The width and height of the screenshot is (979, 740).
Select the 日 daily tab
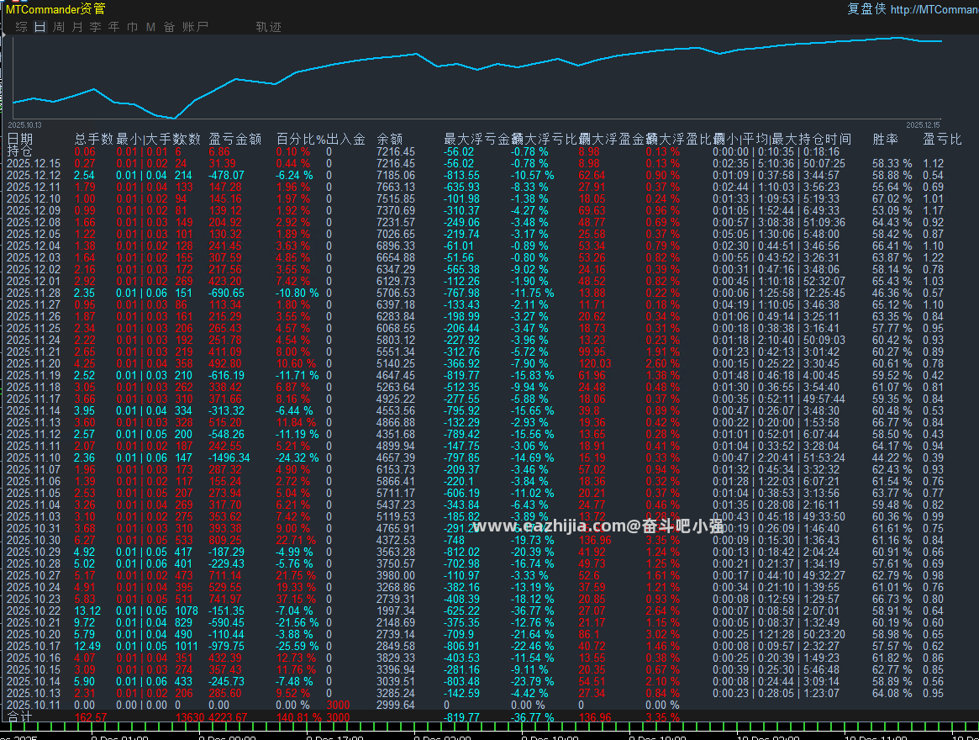[40, 27]
